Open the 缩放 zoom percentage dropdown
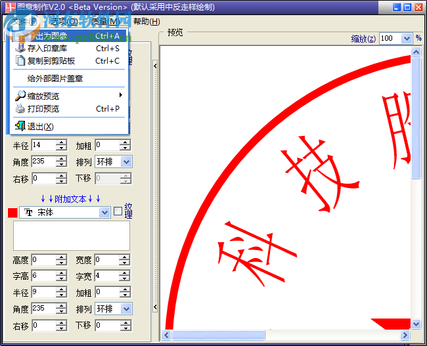 (407, 38)
